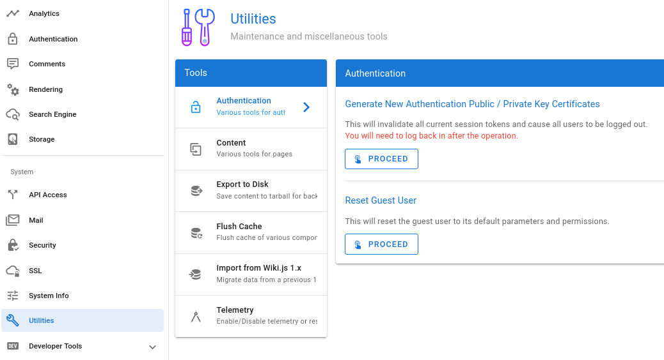Image resolution: width=664 pixels, height=360 pixels.
Task: Go to System Info in sidebar
Action: (x=49, y=296)
